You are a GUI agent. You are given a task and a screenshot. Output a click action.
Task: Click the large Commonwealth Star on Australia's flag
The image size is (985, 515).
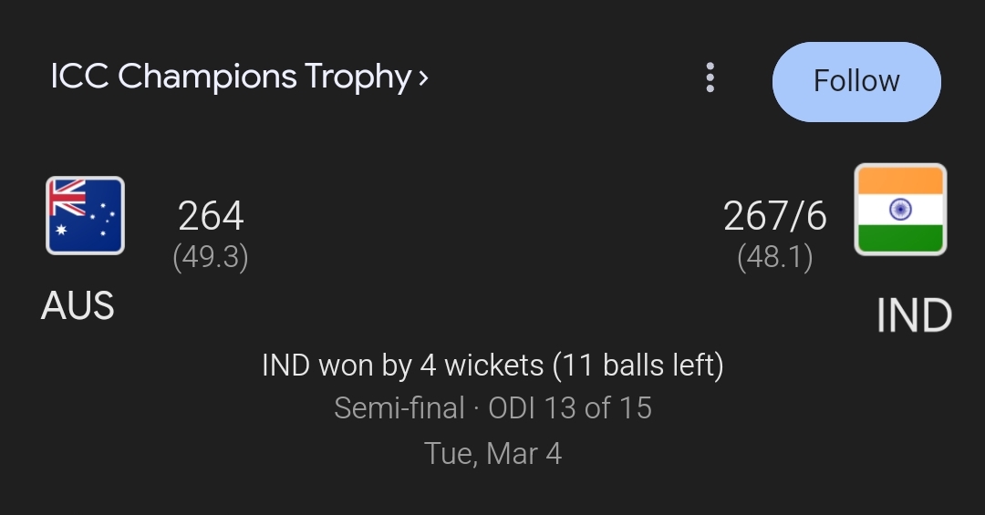point(63,232)
